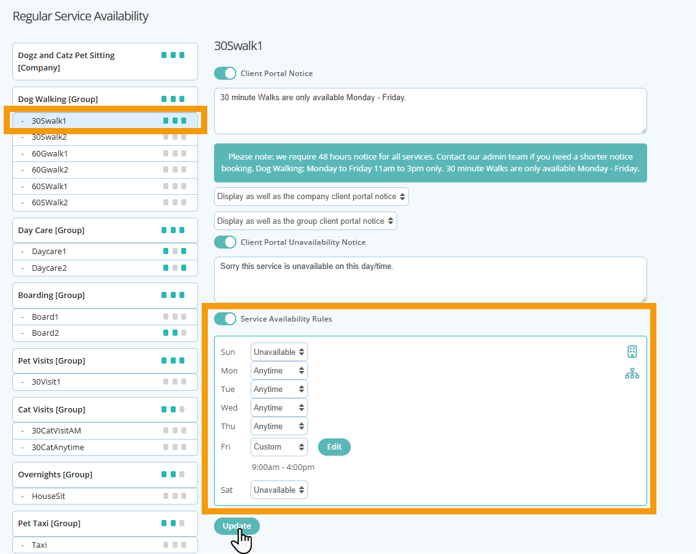696x554 pixels.
Task: Turn off Service Availability Rules
Action: pyautogui.click(x=225, y=318)
